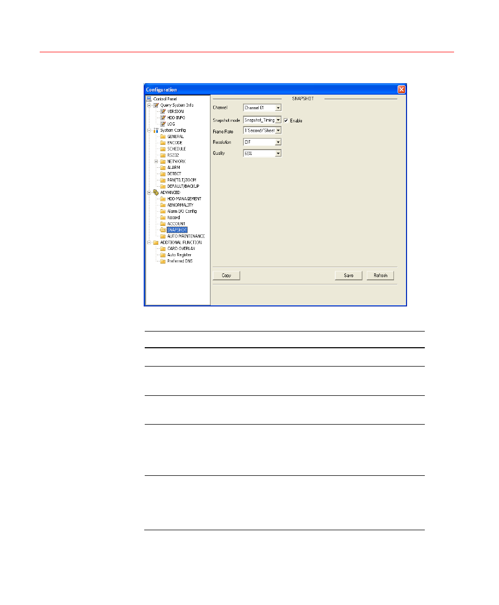499x605 pixels.
Task: Close the Configuration window
Action: pos(401,89)
